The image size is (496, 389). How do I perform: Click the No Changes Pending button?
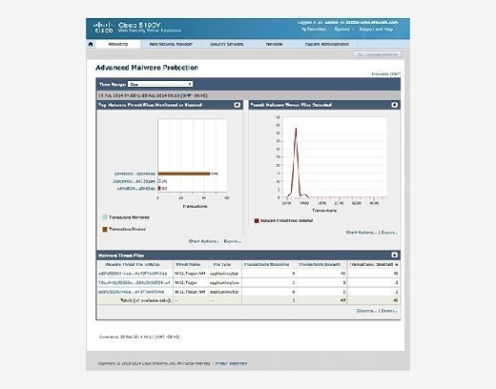(378, 54)
